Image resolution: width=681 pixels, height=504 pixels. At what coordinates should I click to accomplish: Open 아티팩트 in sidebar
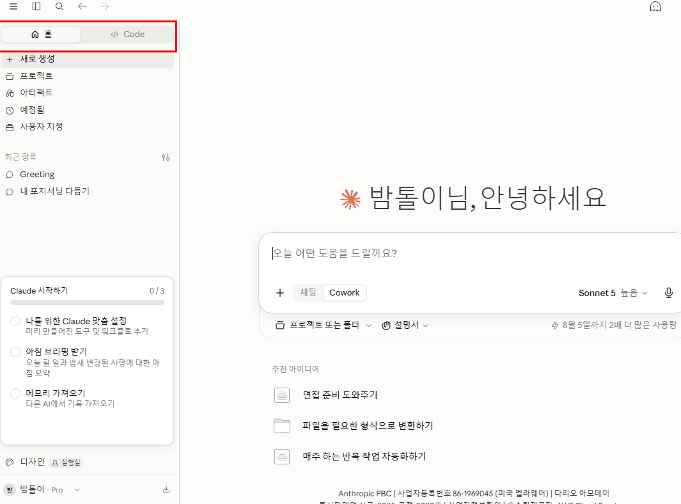coord(87,93)
